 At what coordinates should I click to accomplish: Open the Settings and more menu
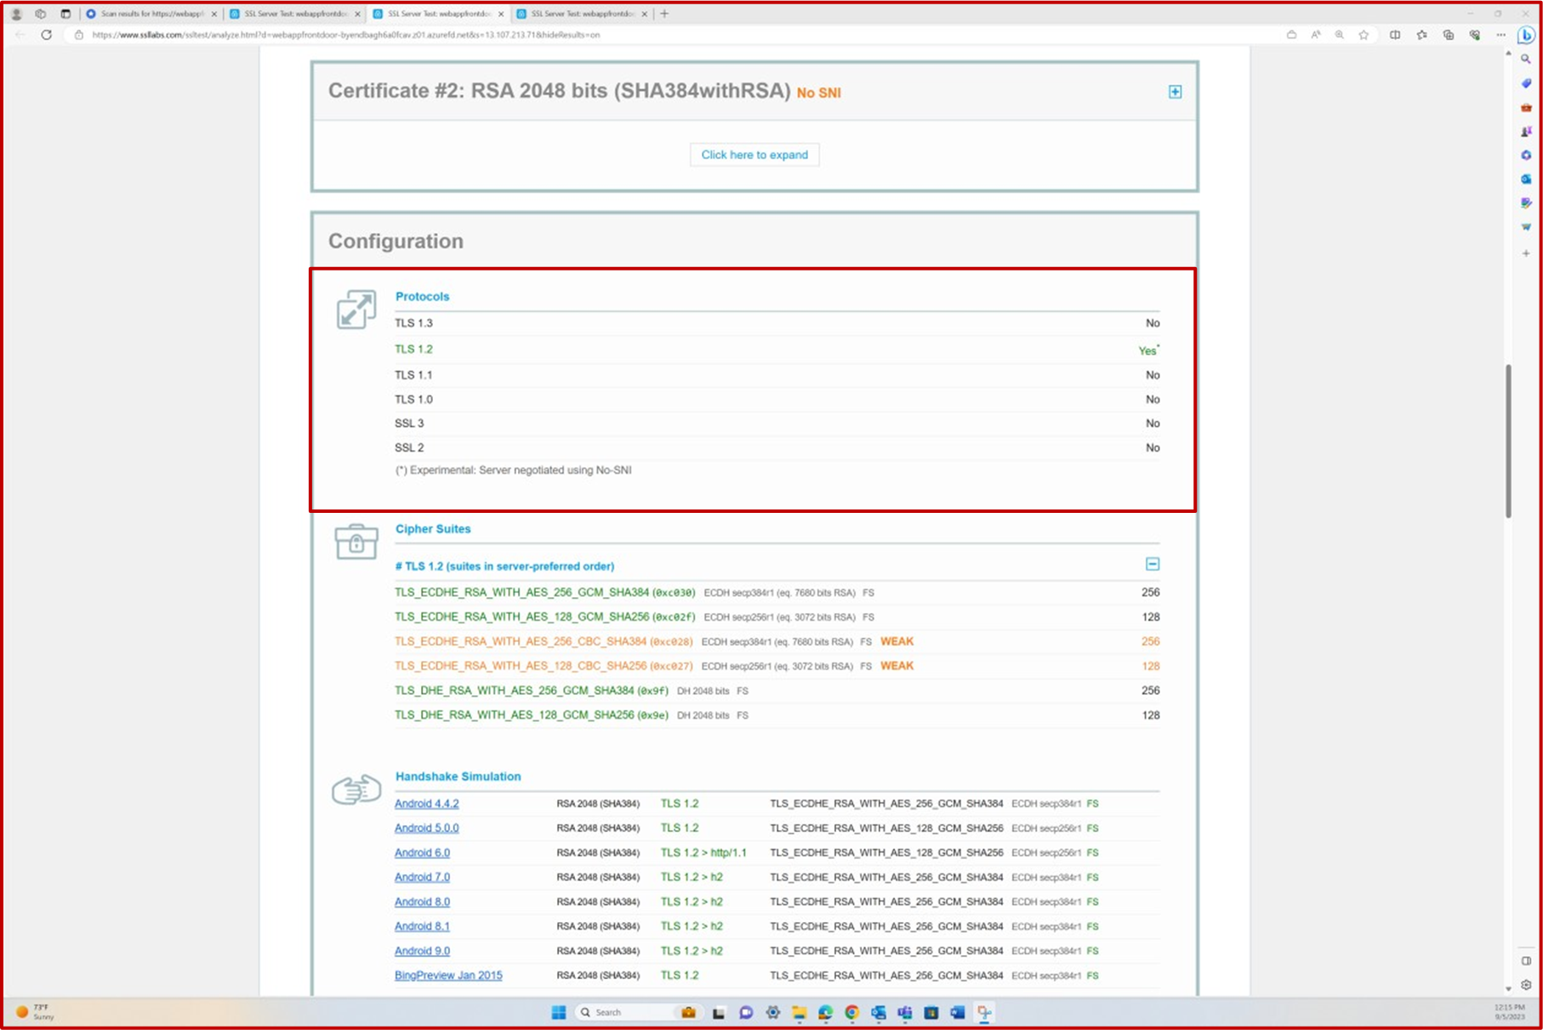(1500, 35)
